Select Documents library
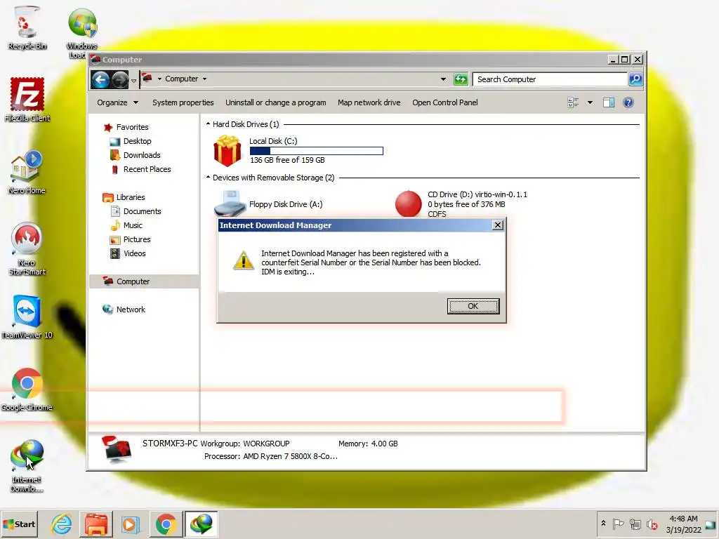This screenshot has height=539, width=719. point(142,211)
